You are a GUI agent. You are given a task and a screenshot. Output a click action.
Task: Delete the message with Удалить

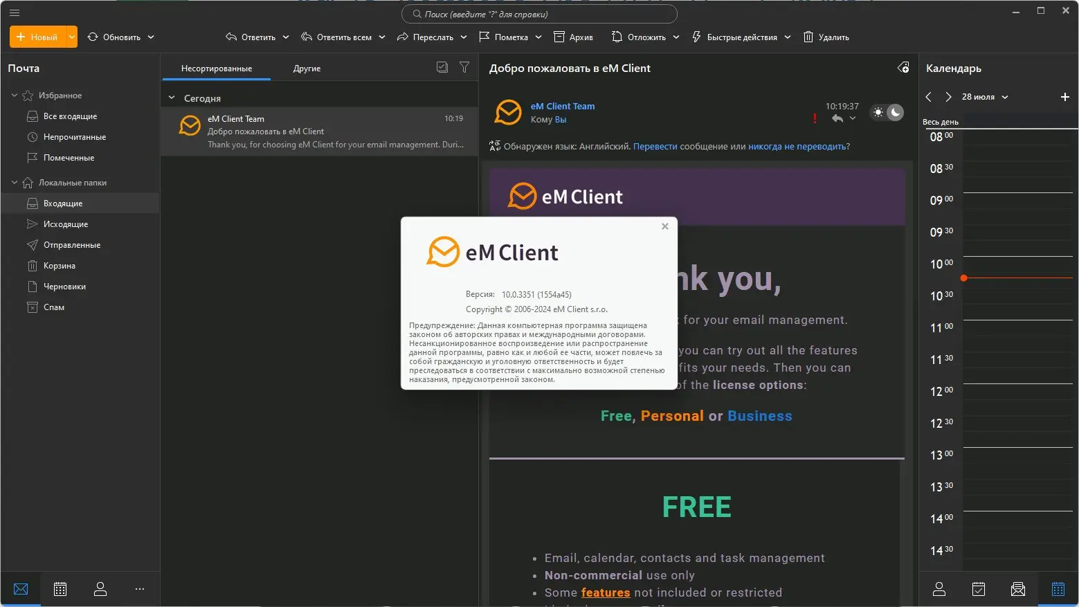click(x=826, y=37)
